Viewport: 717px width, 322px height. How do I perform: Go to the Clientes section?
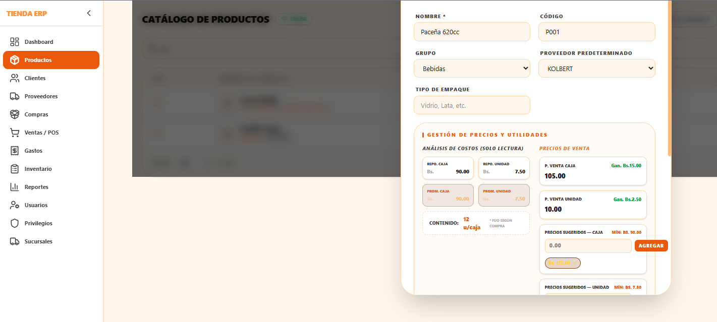click(x=51, y=78)
